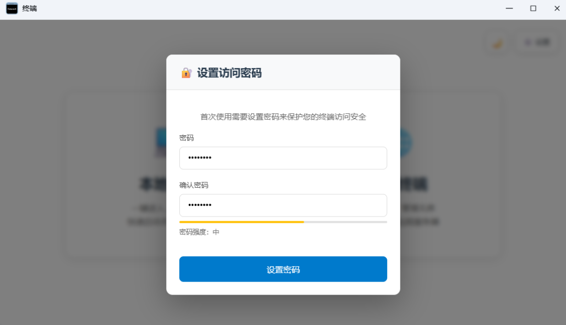Focus the 密码 input field
The image size is (566, 325).
tap(283, 158)
